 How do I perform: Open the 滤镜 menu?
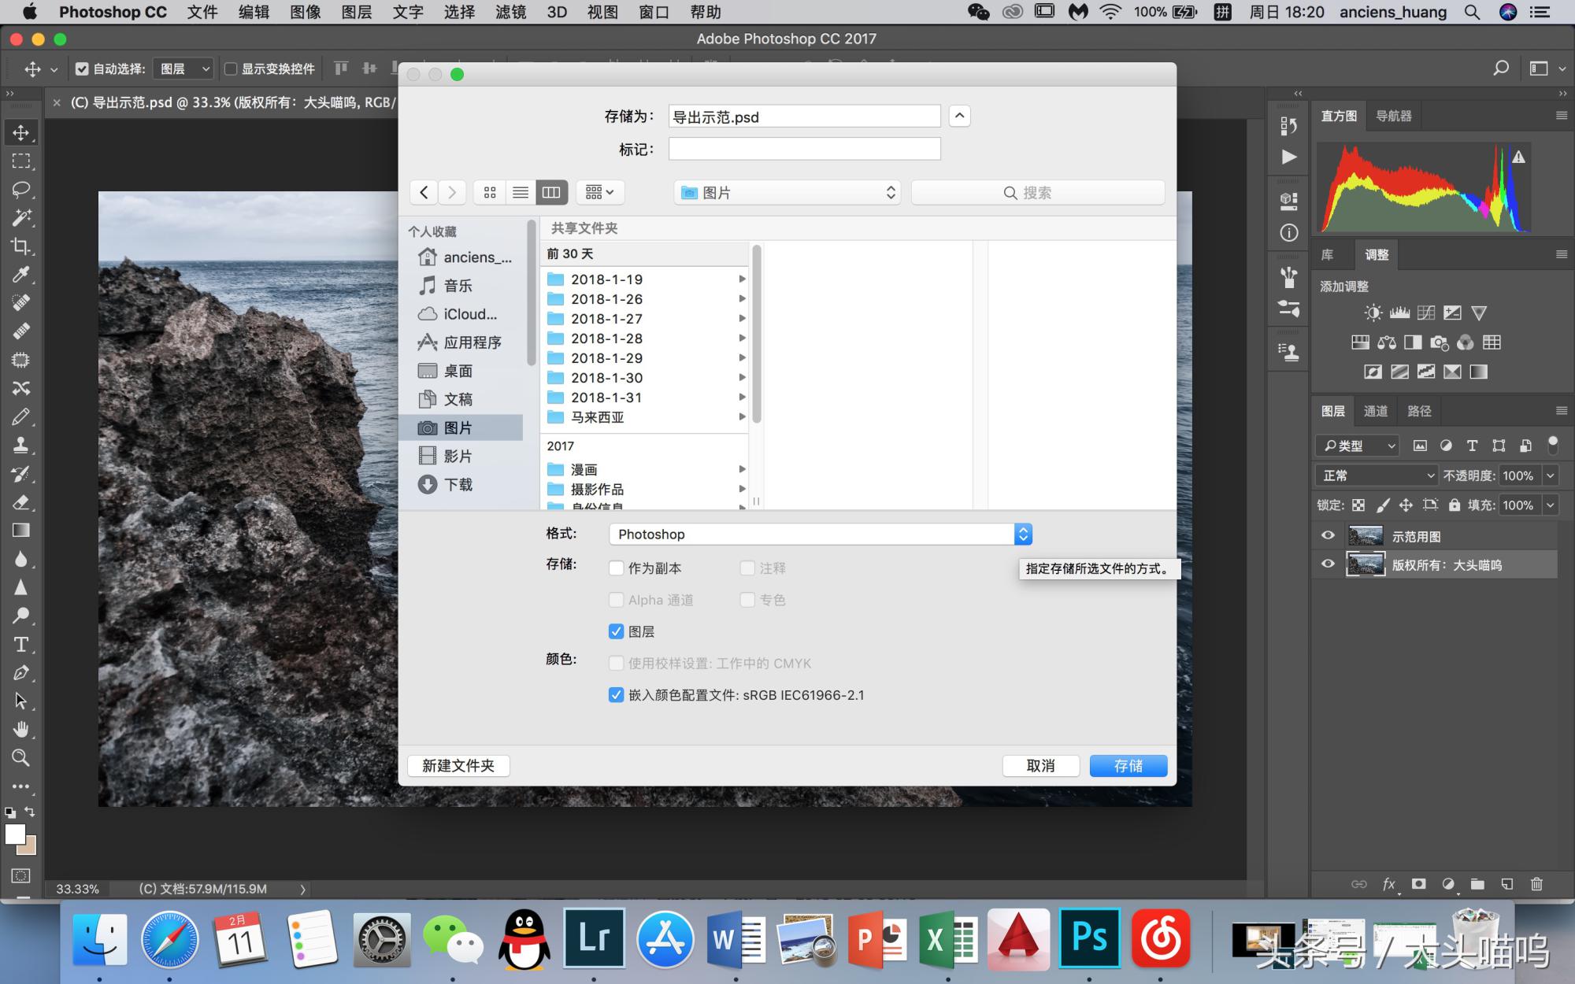click(510, 12)
